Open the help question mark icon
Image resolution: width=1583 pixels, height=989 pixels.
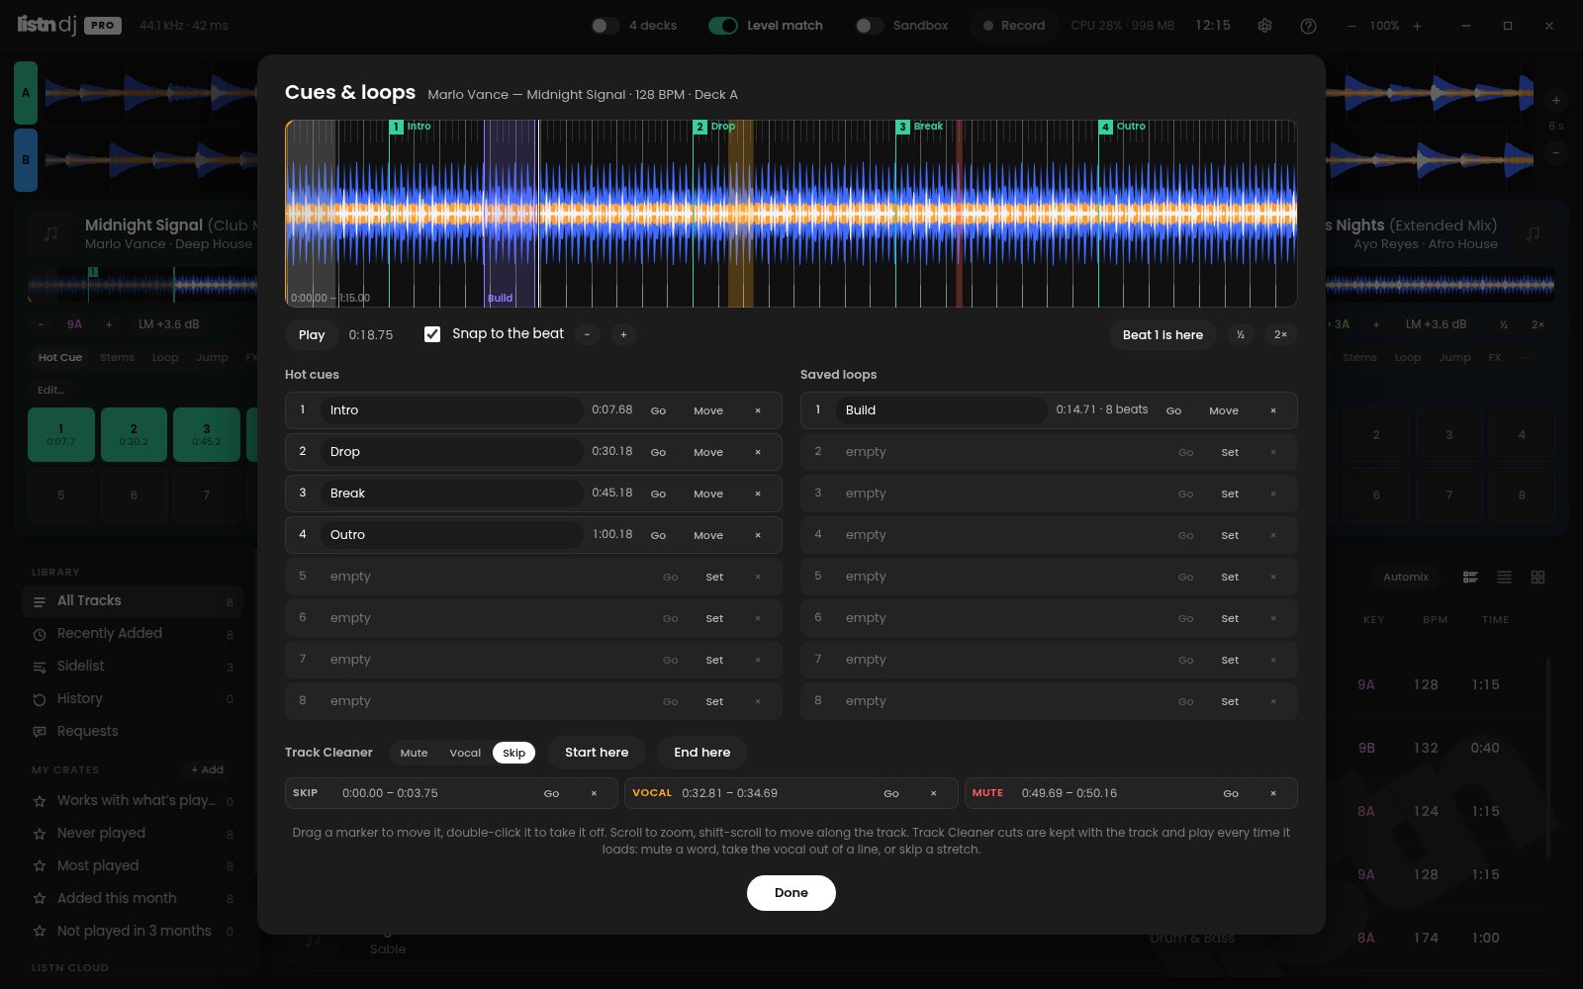1308,26
